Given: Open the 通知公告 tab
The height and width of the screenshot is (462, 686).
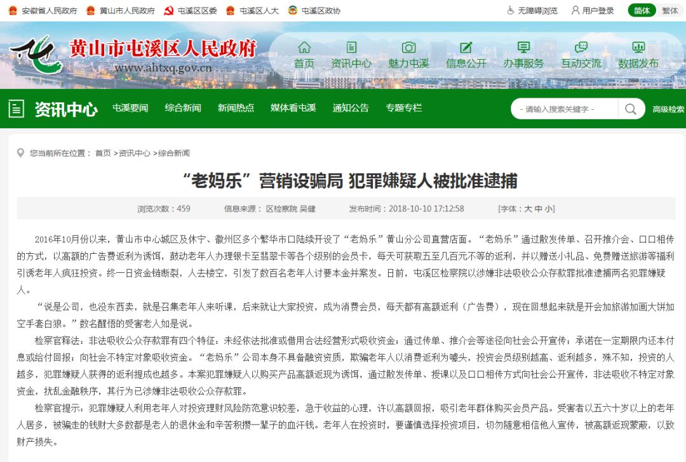Looking at the screenshot, I should coord(351,108).
